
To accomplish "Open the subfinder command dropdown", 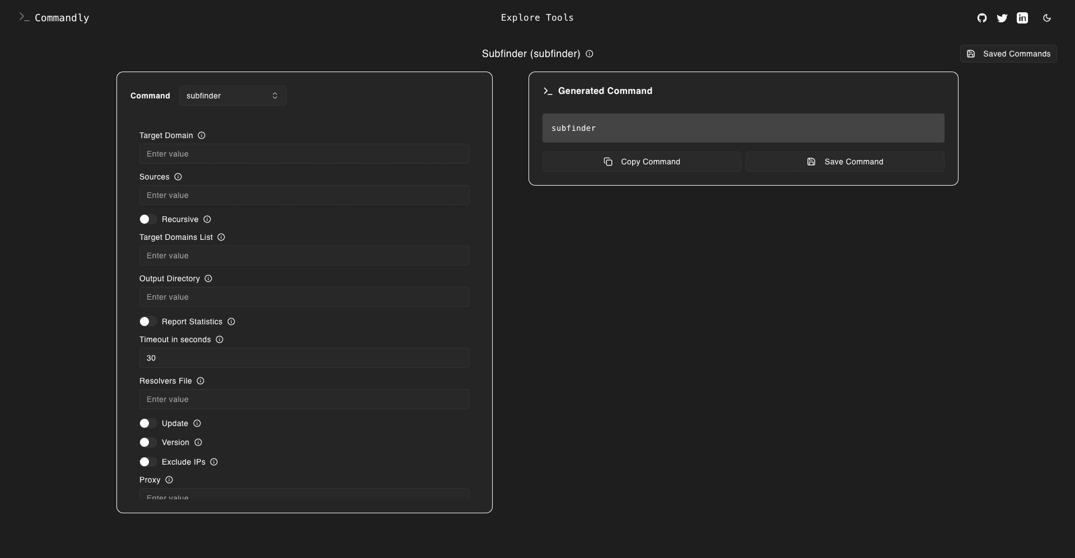I will [232, 96].
